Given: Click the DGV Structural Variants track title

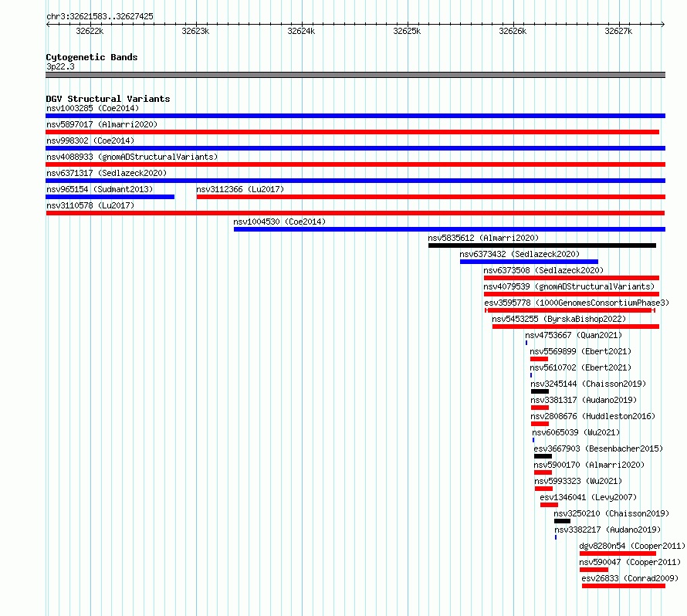Looking at the screenshot, I should click(108, 99).
